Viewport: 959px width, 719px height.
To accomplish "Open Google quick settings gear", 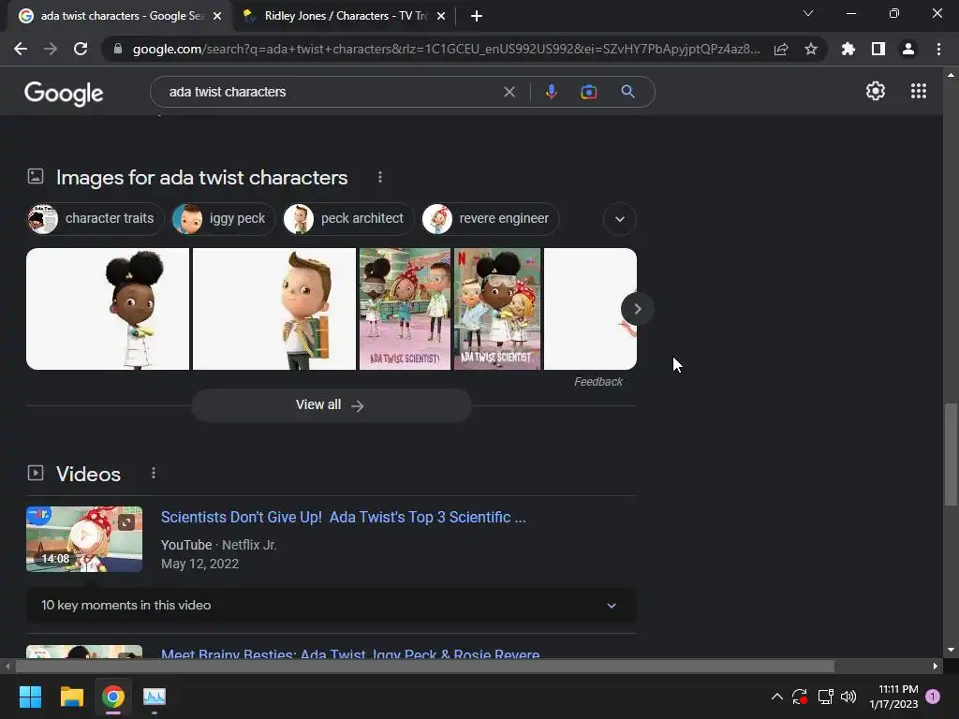I will 876,91.
